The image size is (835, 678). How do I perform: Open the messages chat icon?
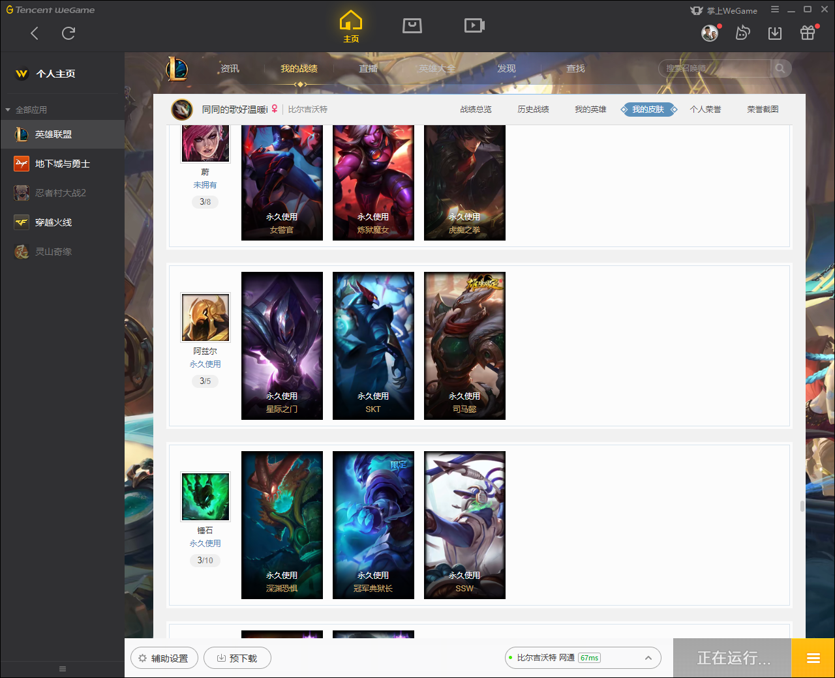pyautogui.click(x=742, y=33)
